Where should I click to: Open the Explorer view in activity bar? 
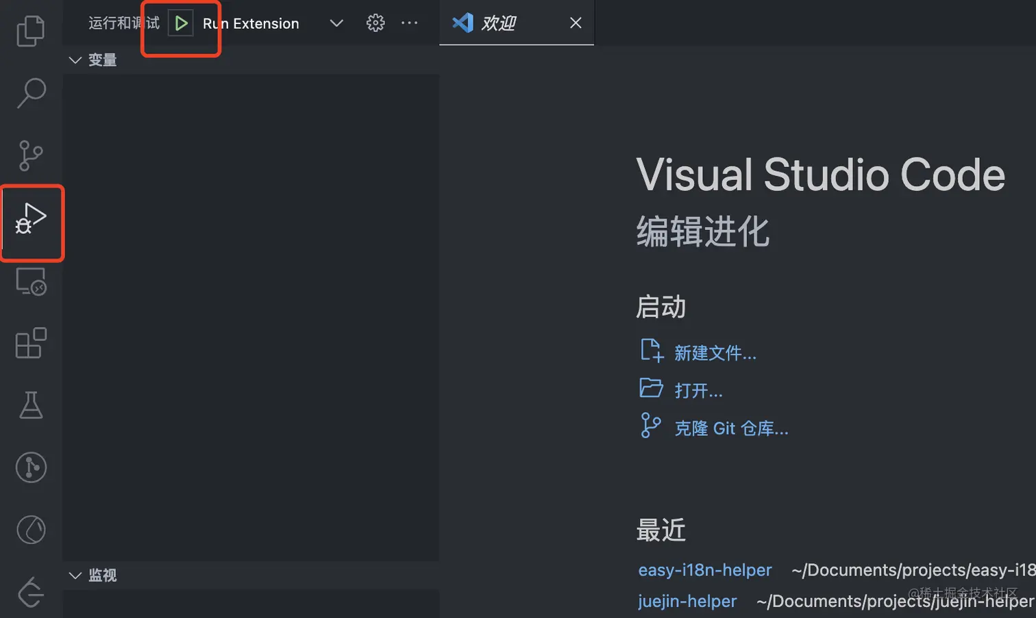(x=31, y=31)
